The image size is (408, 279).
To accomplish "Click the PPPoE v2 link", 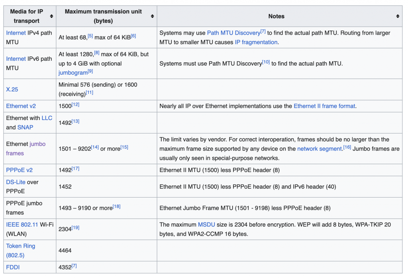I will [x=19, y=170].
